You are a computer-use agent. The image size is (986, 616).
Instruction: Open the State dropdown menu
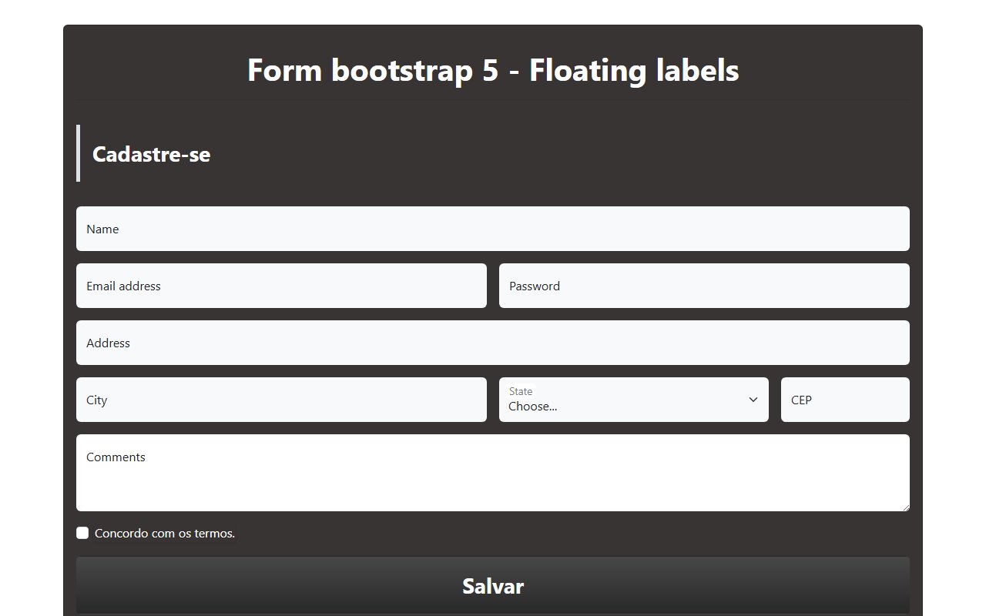coord(633,400)
